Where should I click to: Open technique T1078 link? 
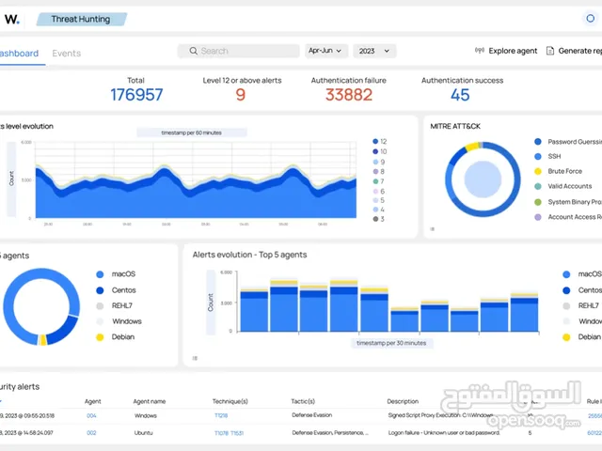[221, 433]
